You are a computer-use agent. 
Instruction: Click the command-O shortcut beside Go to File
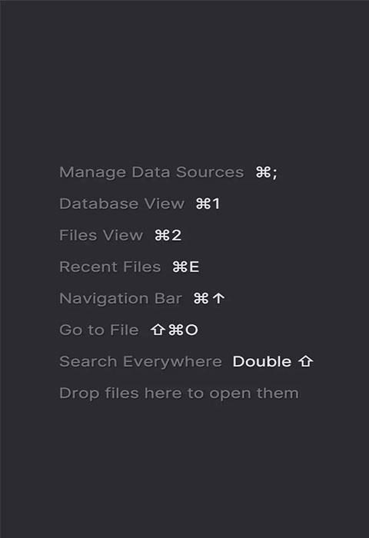pos(183,330)
